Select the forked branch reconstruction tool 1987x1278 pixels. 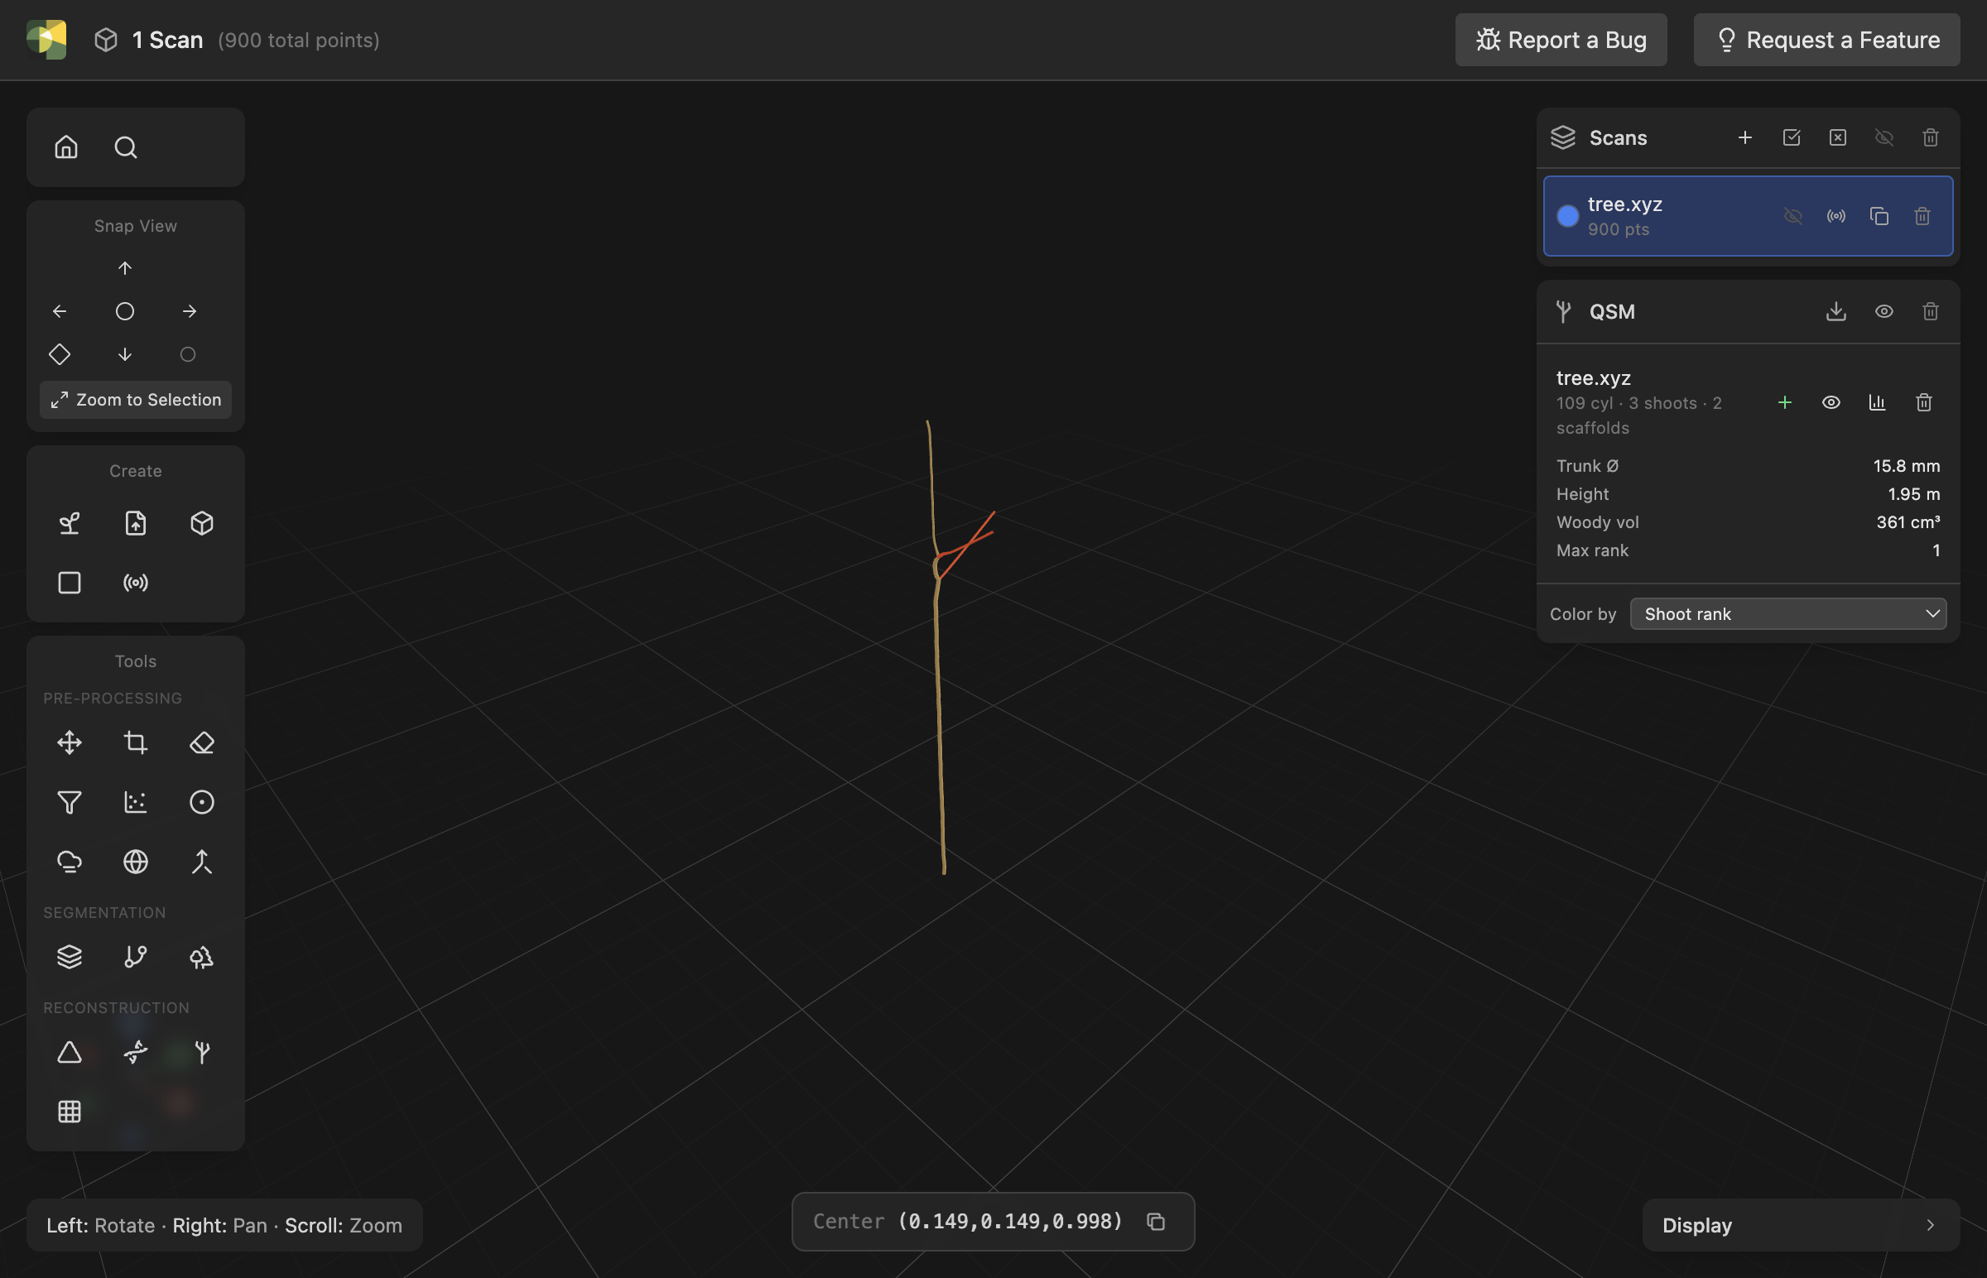pyautogui.click(x=202, y=1053)
